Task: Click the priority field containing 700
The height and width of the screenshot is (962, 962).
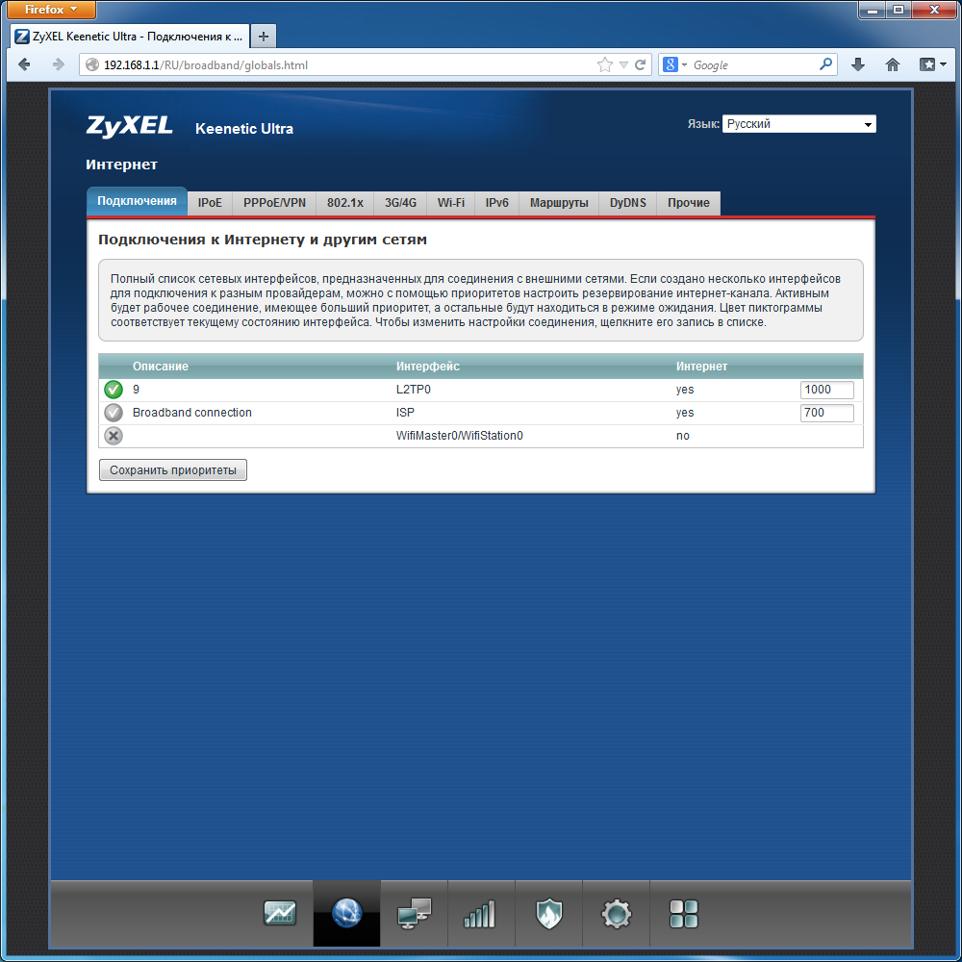Action: pyautogui.click(x=827, y=413)
